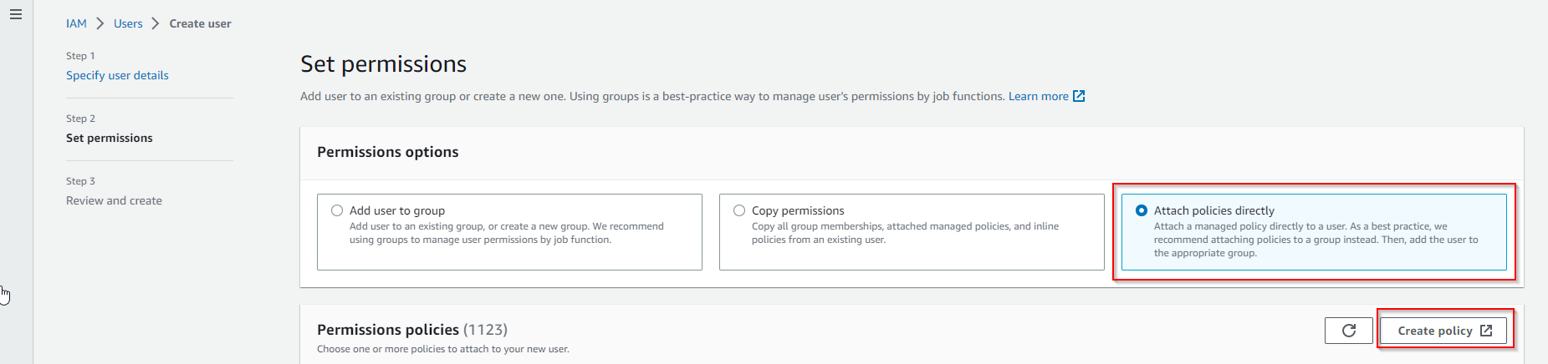Click the "Permissions policies (1123)" heading

pyautogui.click(x=411, y=330)
